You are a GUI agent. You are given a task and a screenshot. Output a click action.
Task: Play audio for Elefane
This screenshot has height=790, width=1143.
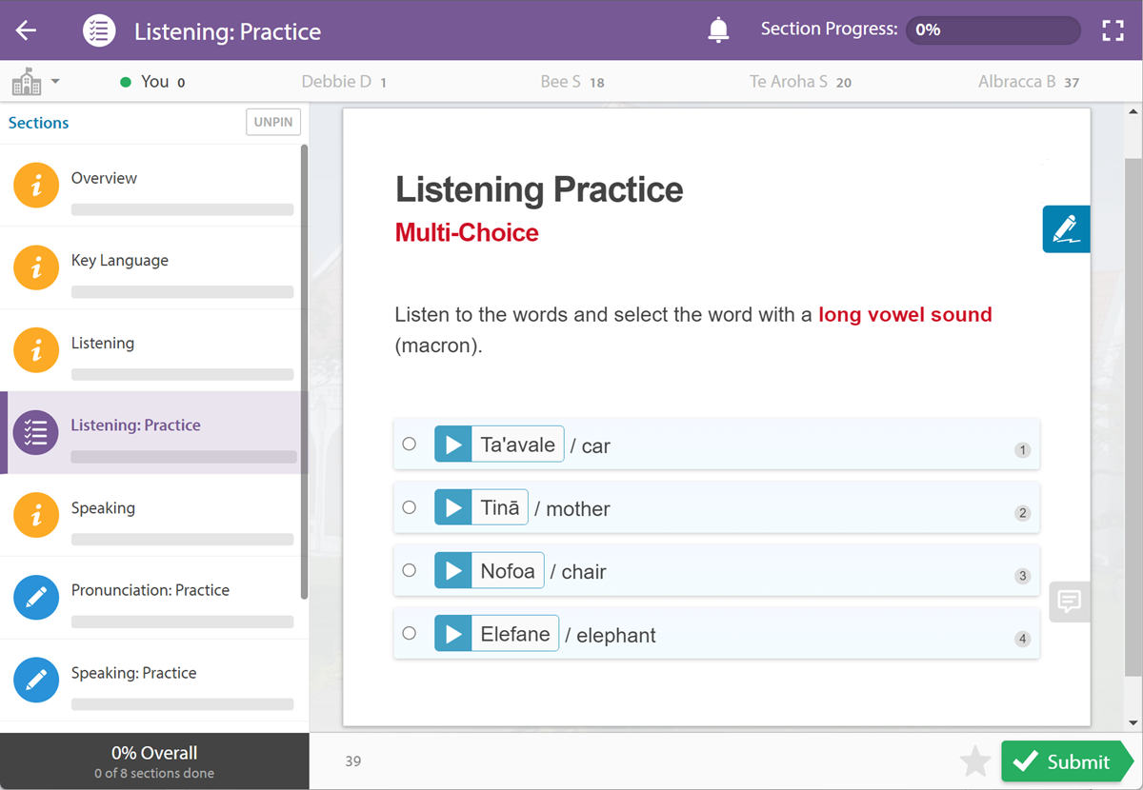pyautogui.click(x=453, y=633)
